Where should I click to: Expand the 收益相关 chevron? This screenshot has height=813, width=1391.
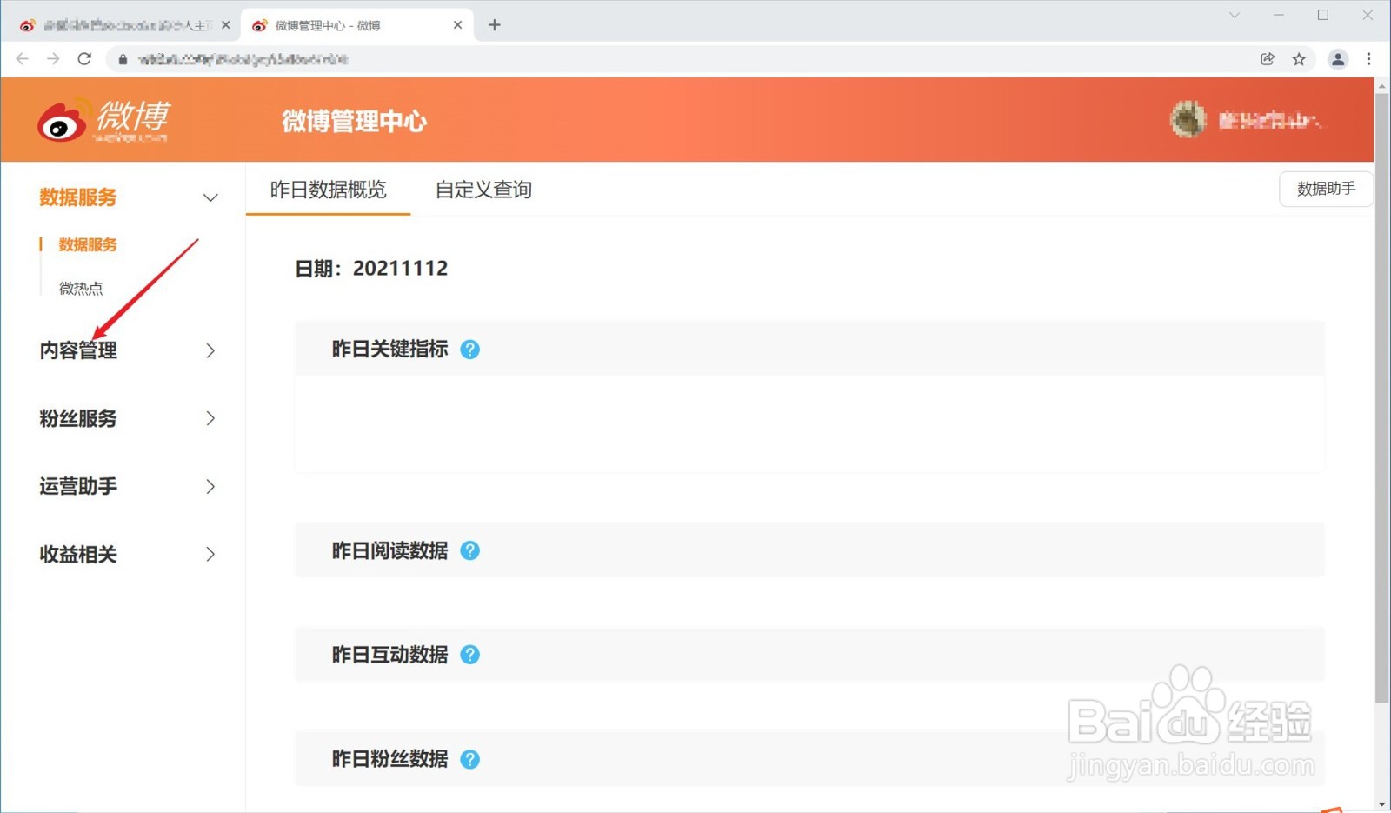pos(210,554)
